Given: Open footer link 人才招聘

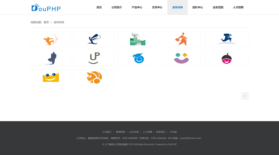Looking at the screenshot, I should (147, 132).
